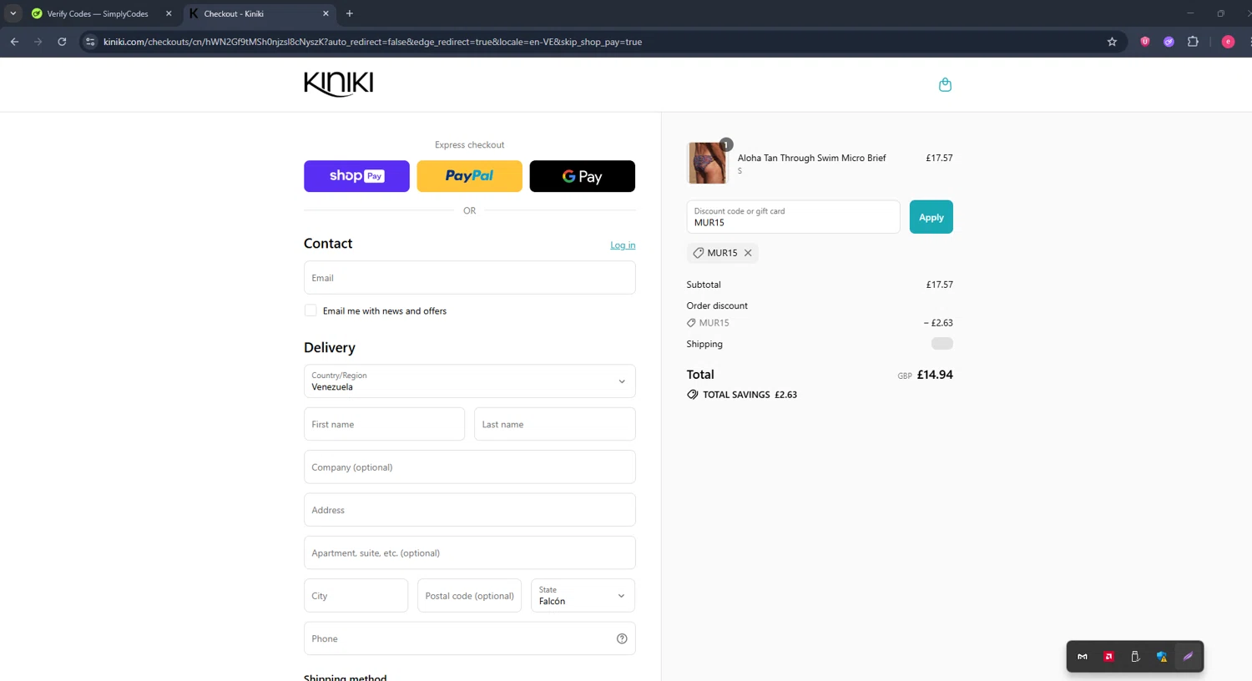
Task: Click the security shield warning tray icon
Action: coord(1162,657)
